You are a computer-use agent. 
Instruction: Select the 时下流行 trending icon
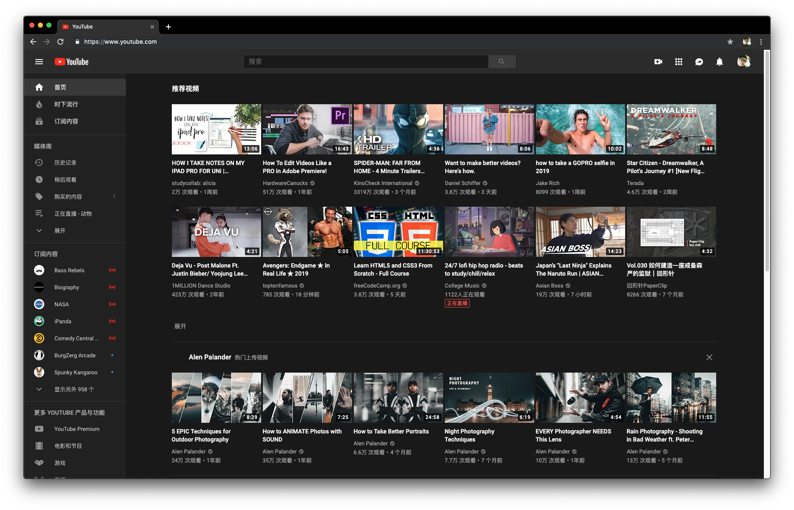pyautogui.click(x=39, y=104)
